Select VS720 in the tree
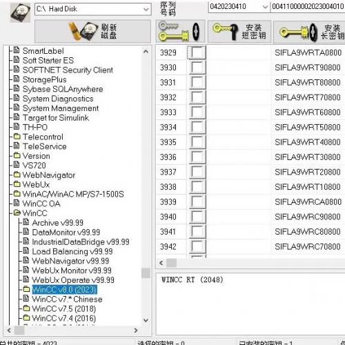Screen dimensions: 345x345 click(34, 166)
